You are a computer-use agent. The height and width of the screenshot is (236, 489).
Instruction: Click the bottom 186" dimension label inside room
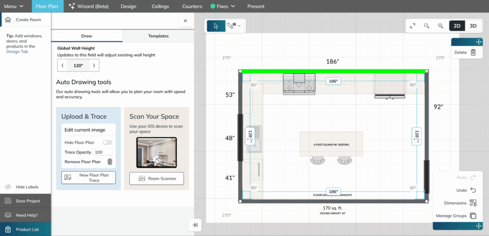point(333,192)
